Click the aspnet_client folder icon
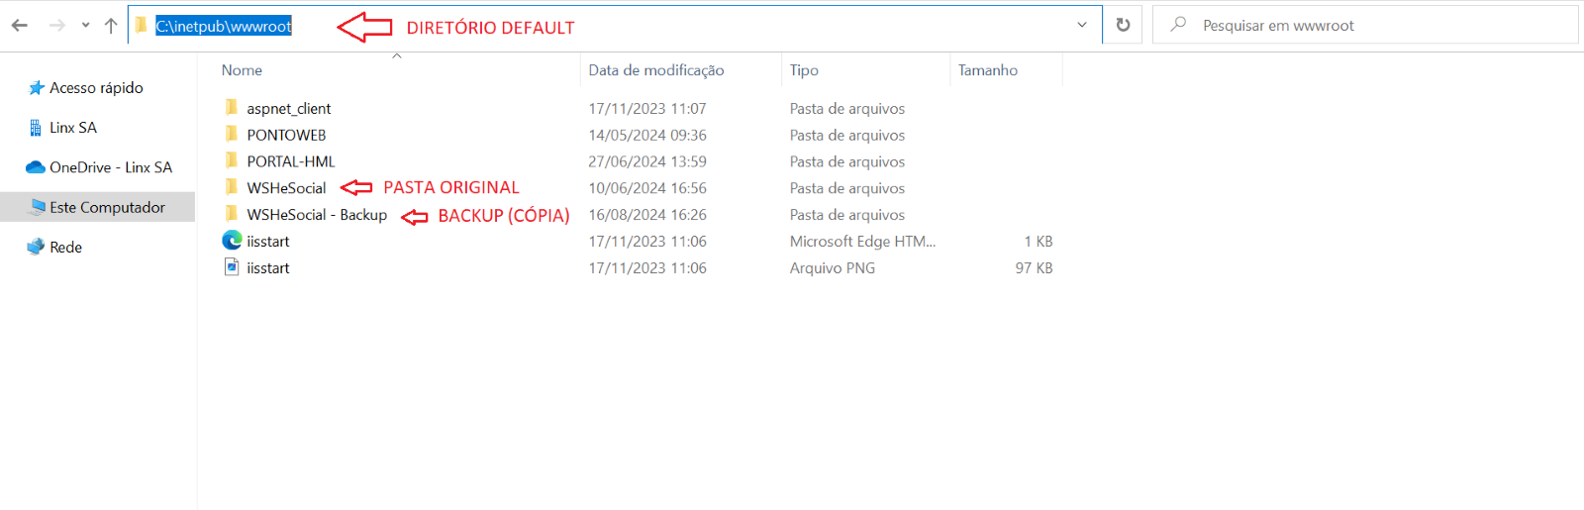Viewport: 1584px width, 510px height. 232,108
